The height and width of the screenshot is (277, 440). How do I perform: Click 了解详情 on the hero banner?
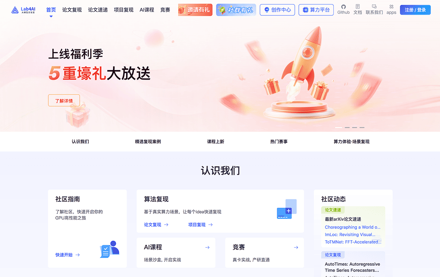click(x=64, y=100)
